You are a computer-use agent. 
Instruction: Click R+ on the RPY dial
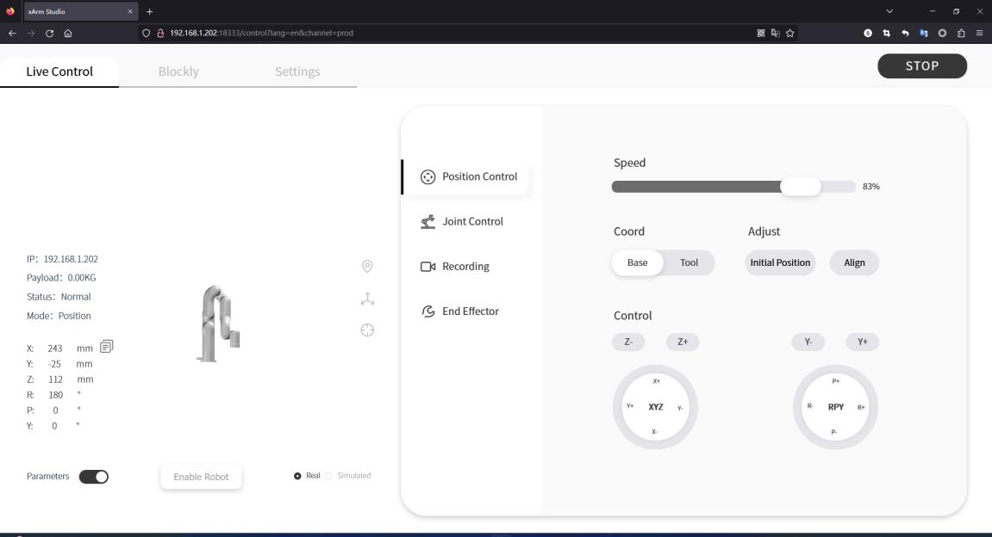[x=861, y=408]
